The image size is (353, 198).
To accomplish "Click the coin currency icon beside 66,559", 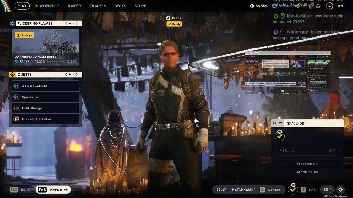I will [252, 6].
